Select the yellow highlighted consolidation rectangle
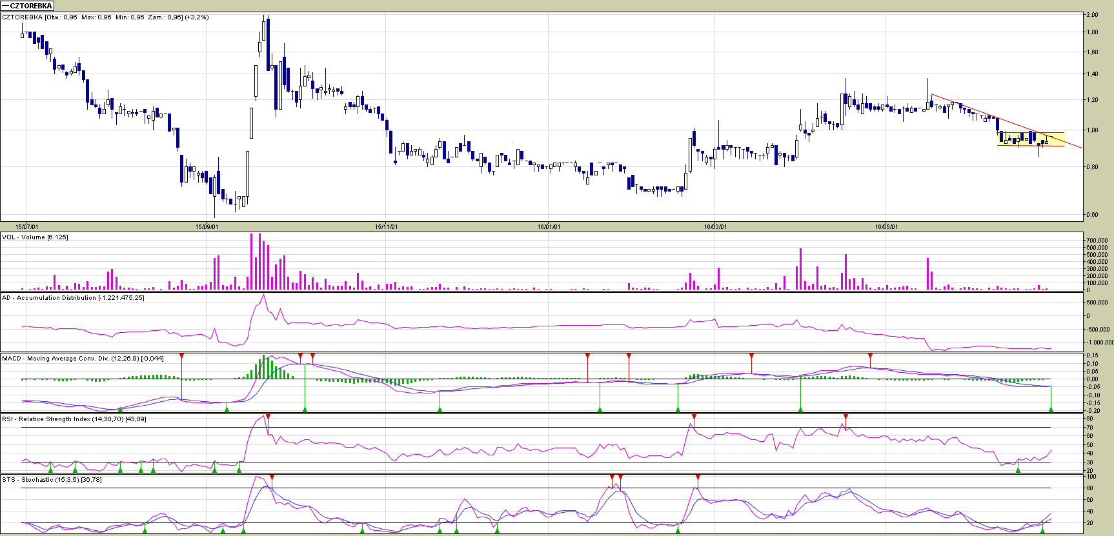Image resolution: width=1114 pixels, height=536 pixels. point(1030,139)
